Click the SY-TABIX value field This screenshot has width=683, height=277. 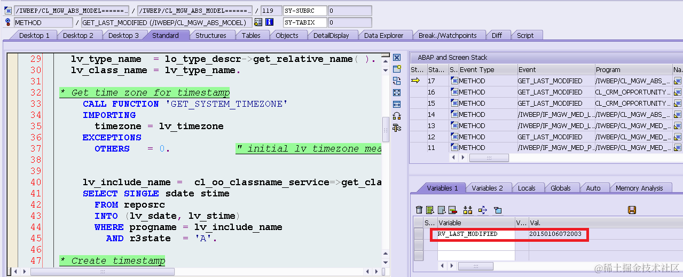pos(349,22)
